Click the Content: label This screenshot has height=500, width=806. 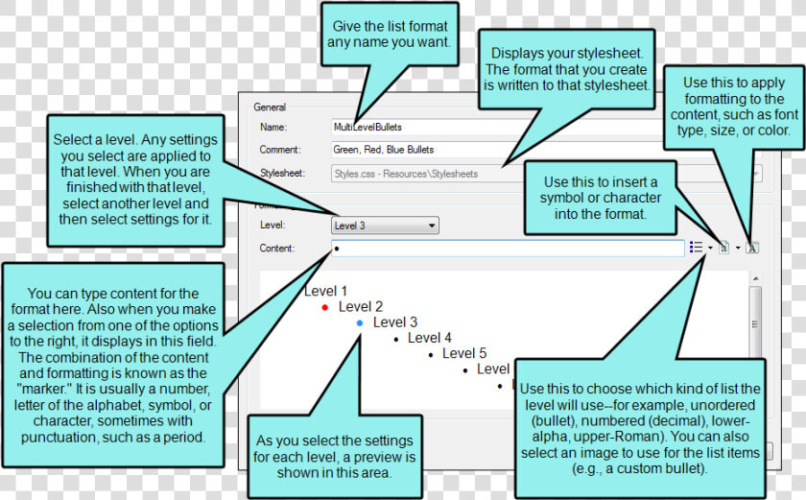[277, 249]
